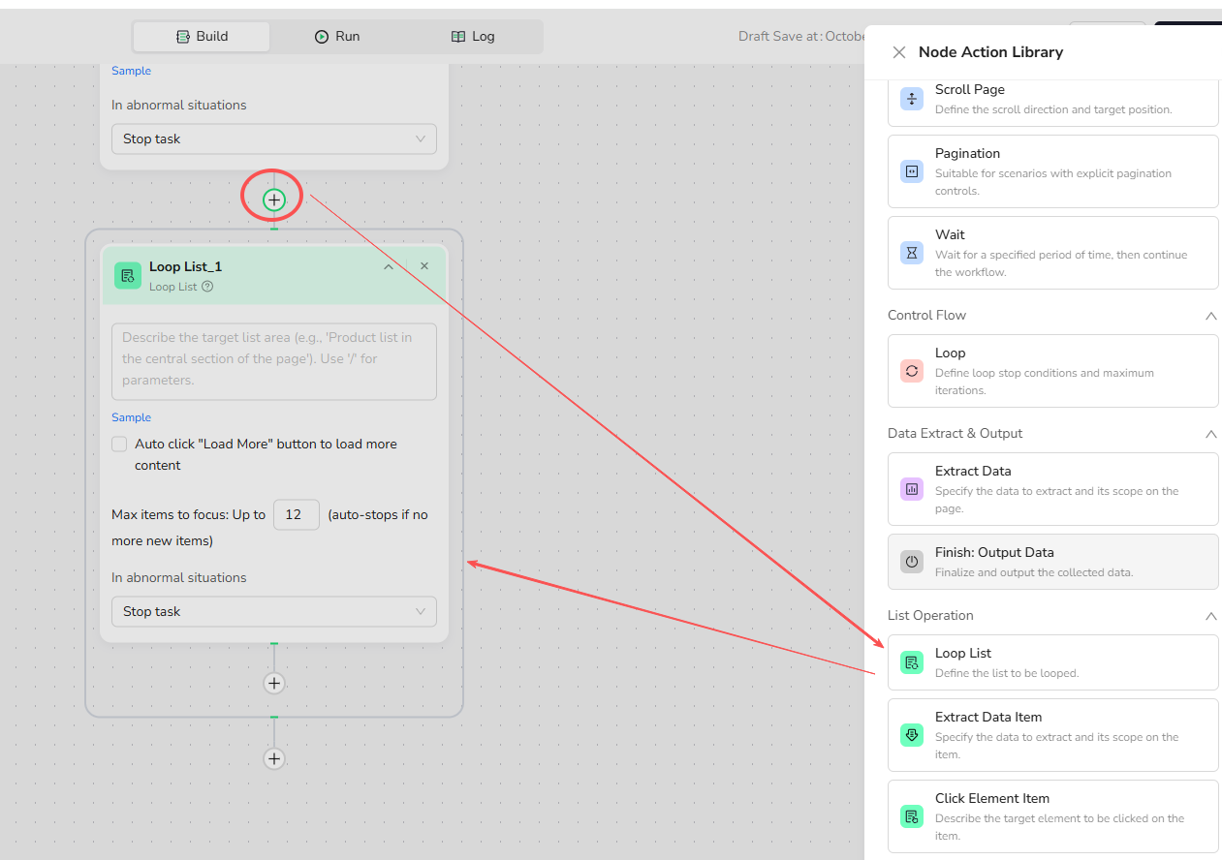Add the Loop List action from library

(1052, 662)
